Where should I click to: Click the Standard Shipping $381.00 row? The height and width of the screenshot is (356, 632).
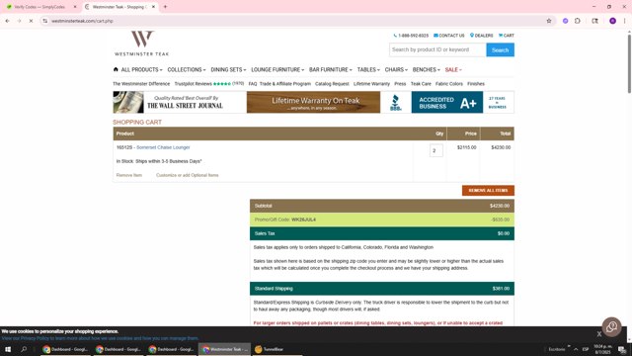(x=382, y=289)
